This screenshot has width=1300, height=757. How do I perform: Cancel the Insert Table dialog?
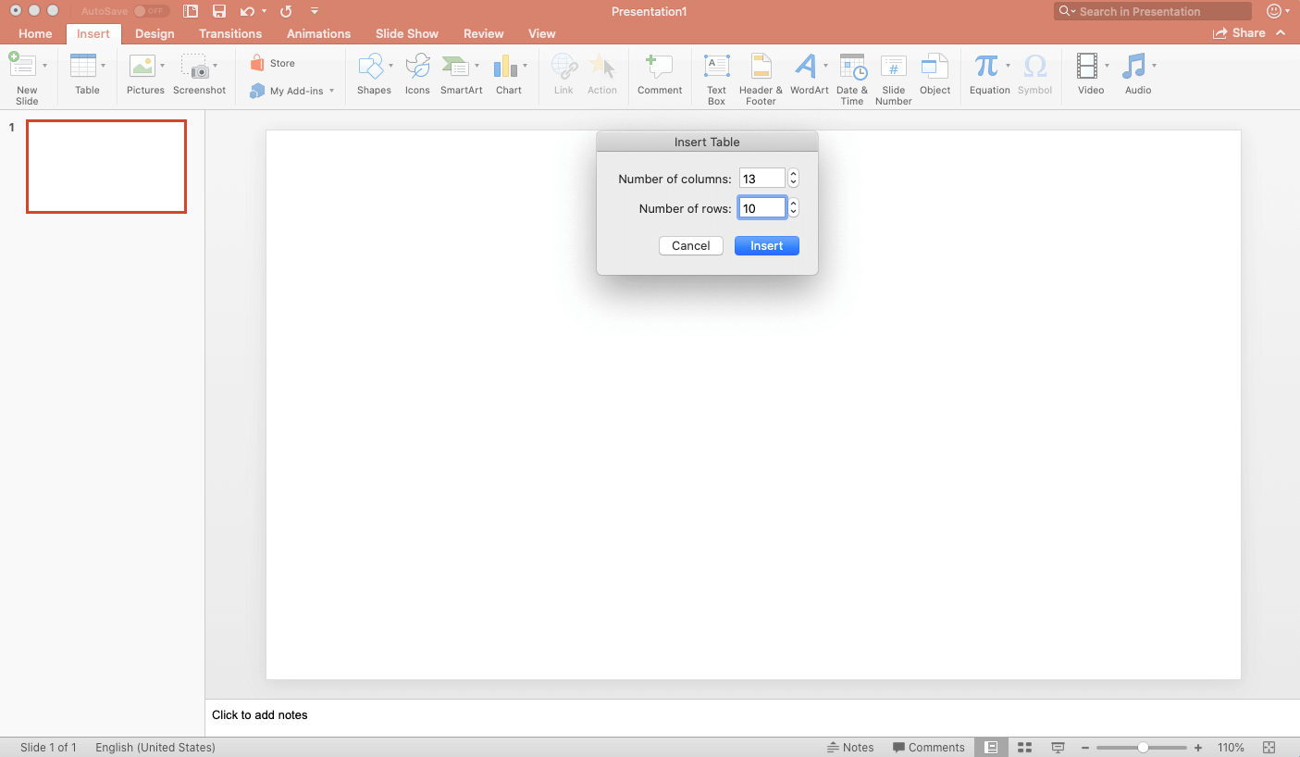click(691, 245)
